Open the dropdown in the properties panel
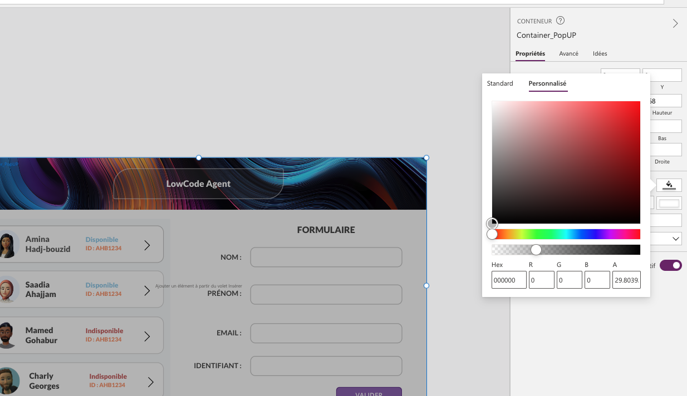This screenshot has height=396, width=687. pyautogui.click(x=675, y=239)
